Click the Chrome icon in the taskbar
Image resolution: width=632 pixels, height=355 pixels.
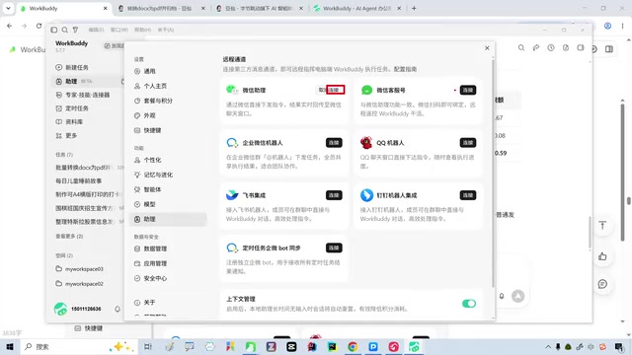pyautogui.click(x=353, y=346)
